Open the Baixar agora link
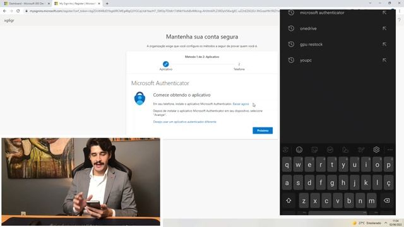Viewport: 404px width, 227px height. (x=241, y=104)
